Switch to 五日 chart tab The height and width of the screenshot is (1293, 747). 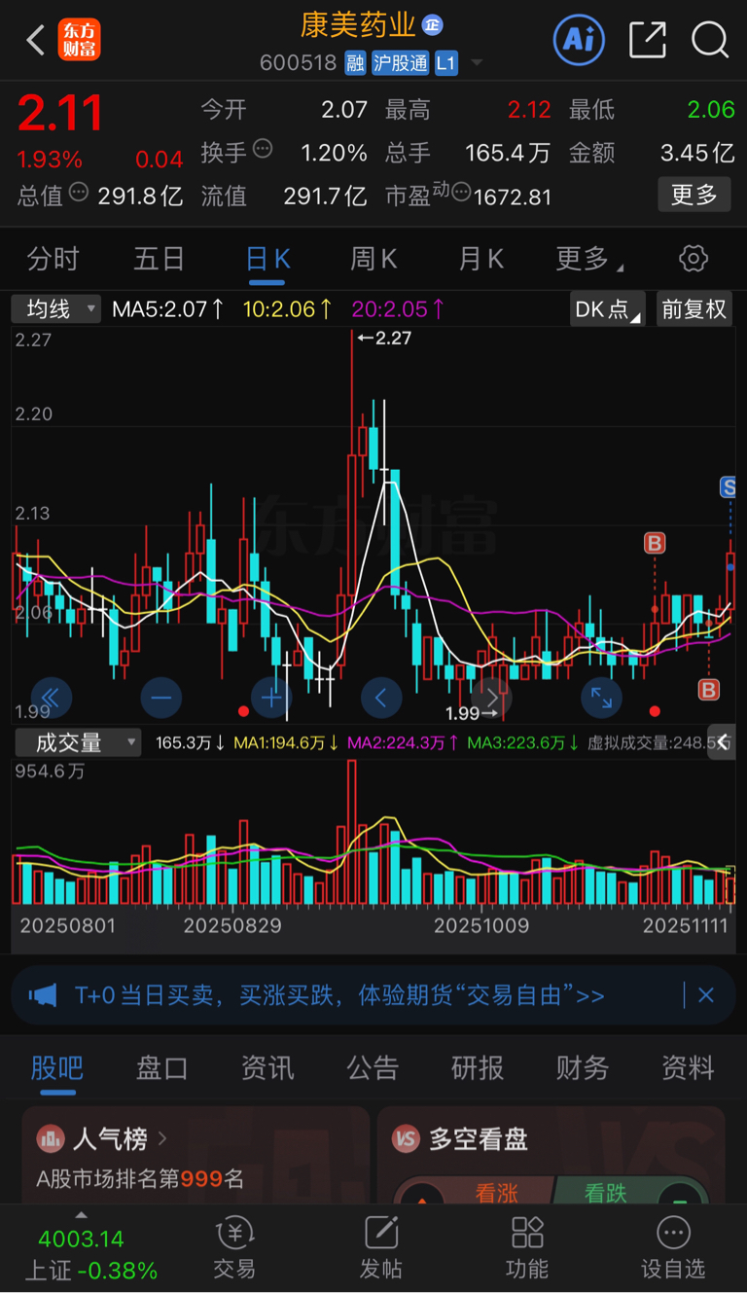click(x=159, y=259)
